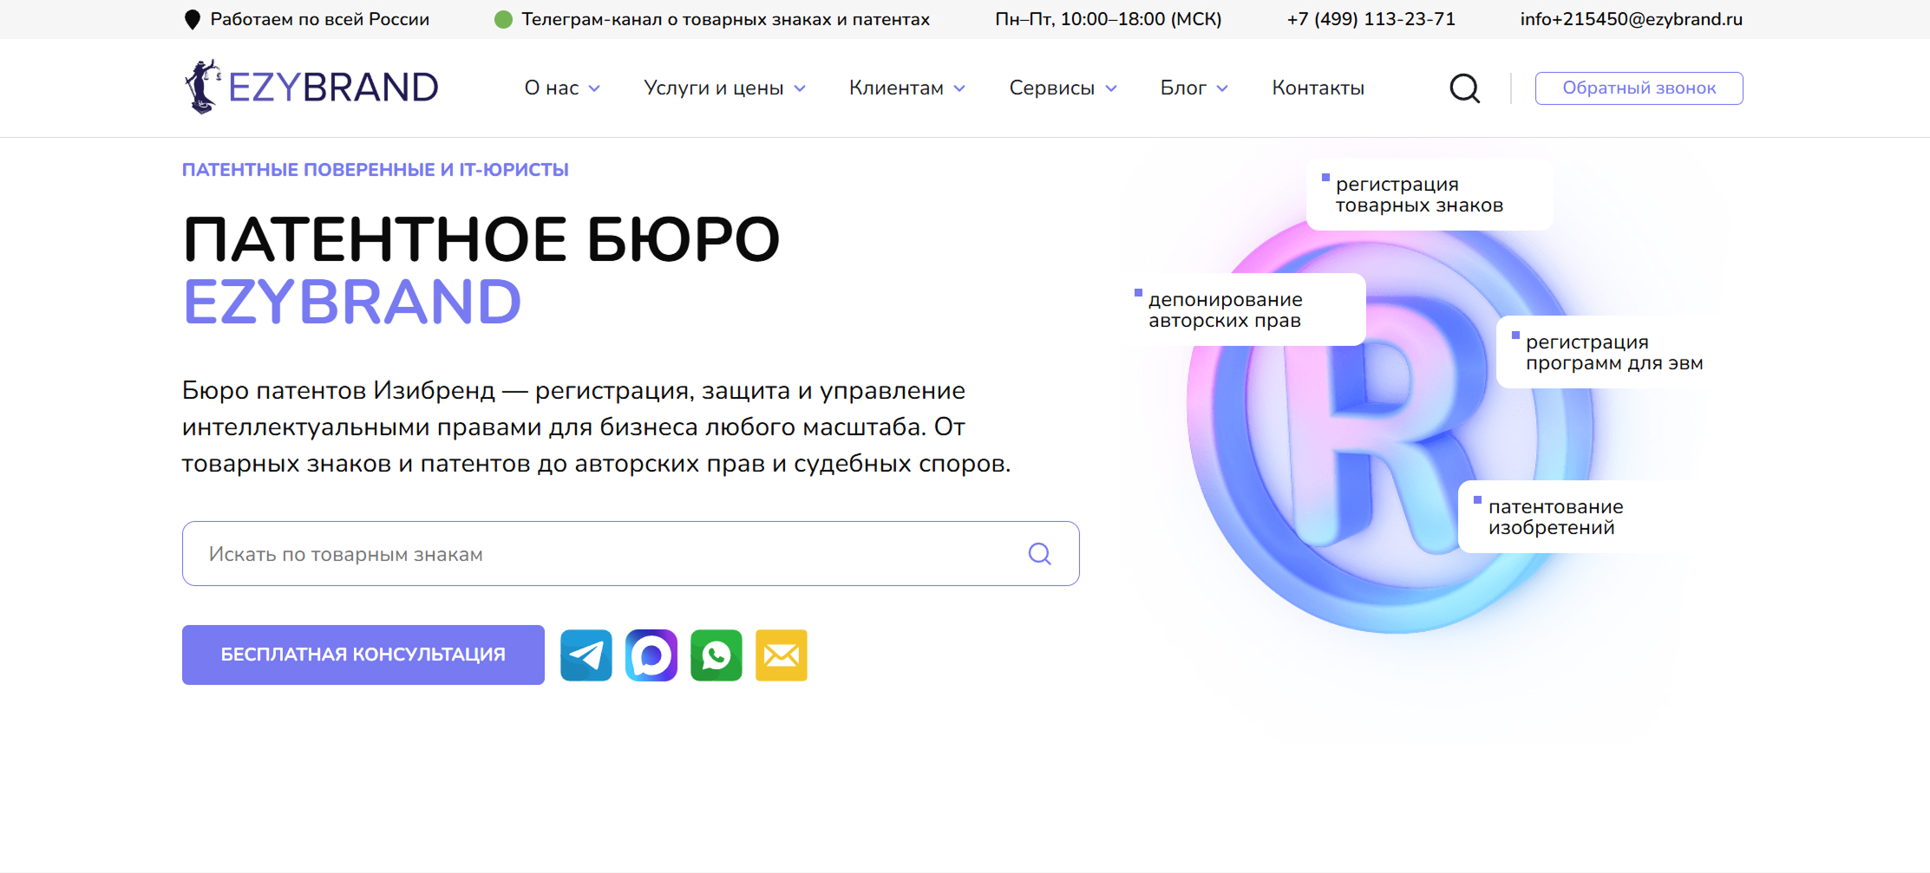Click the EZYBRAND logo
The image size is (1930, 873).
tap(311, 87)
